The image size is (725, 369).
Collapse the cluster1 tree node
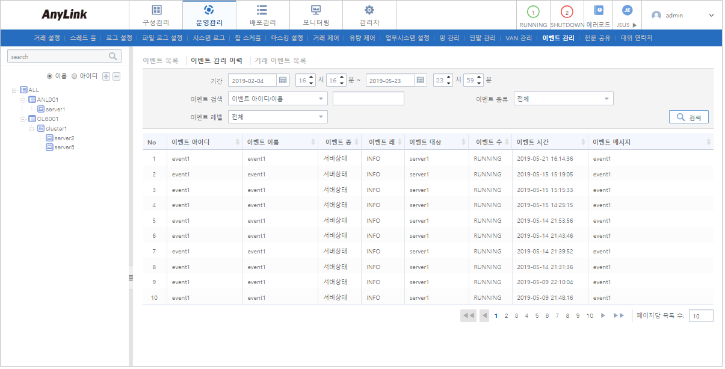click(x=32, y=128)
